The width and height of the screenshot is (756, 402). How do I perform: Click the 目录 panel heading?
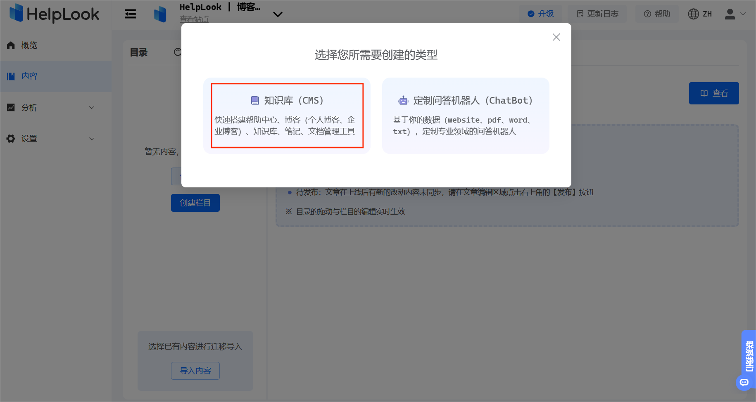[139, 52]
